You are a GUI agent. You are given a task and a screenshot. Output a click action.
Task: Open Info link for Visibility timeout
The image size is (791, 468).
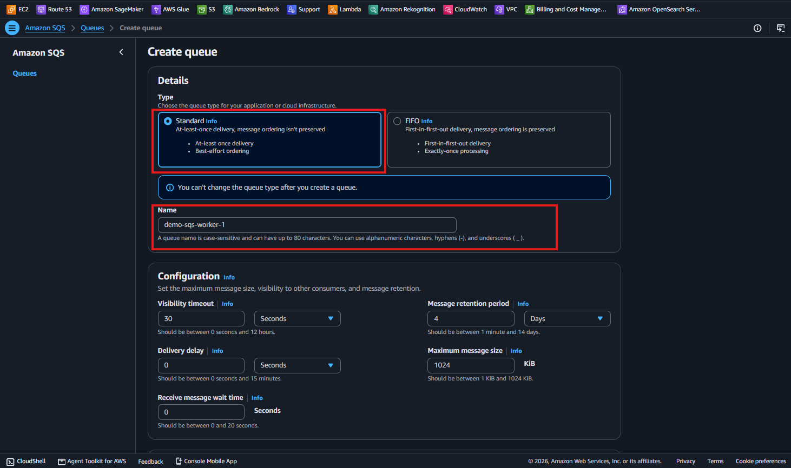[228, 304]
